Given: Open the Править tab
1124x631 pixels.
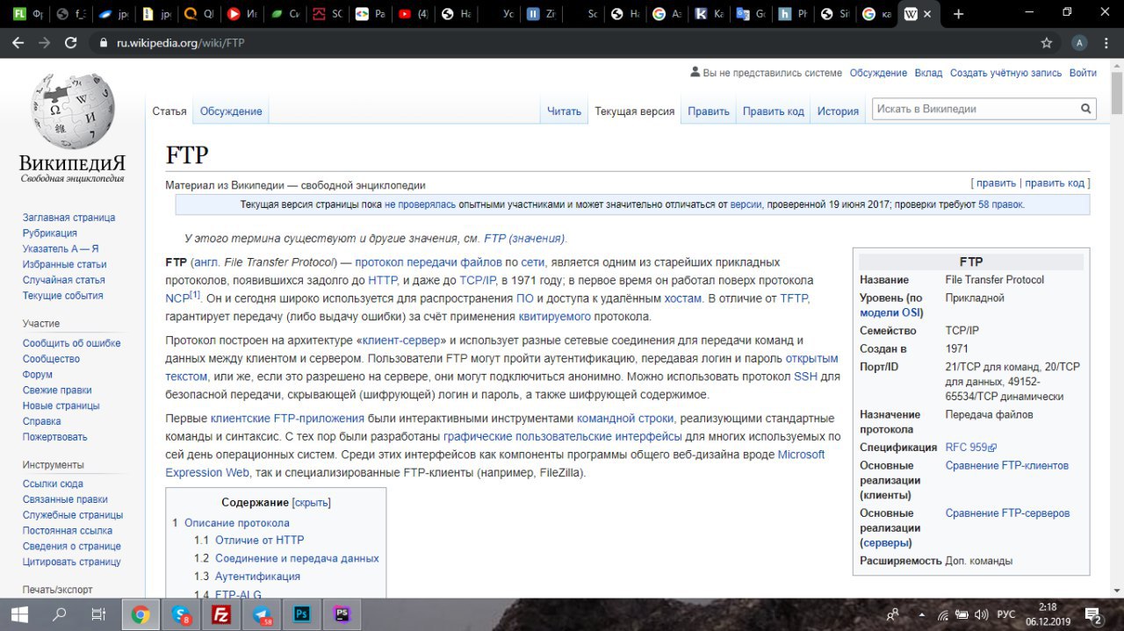Looking at the screenshot, I should (709, 111).
